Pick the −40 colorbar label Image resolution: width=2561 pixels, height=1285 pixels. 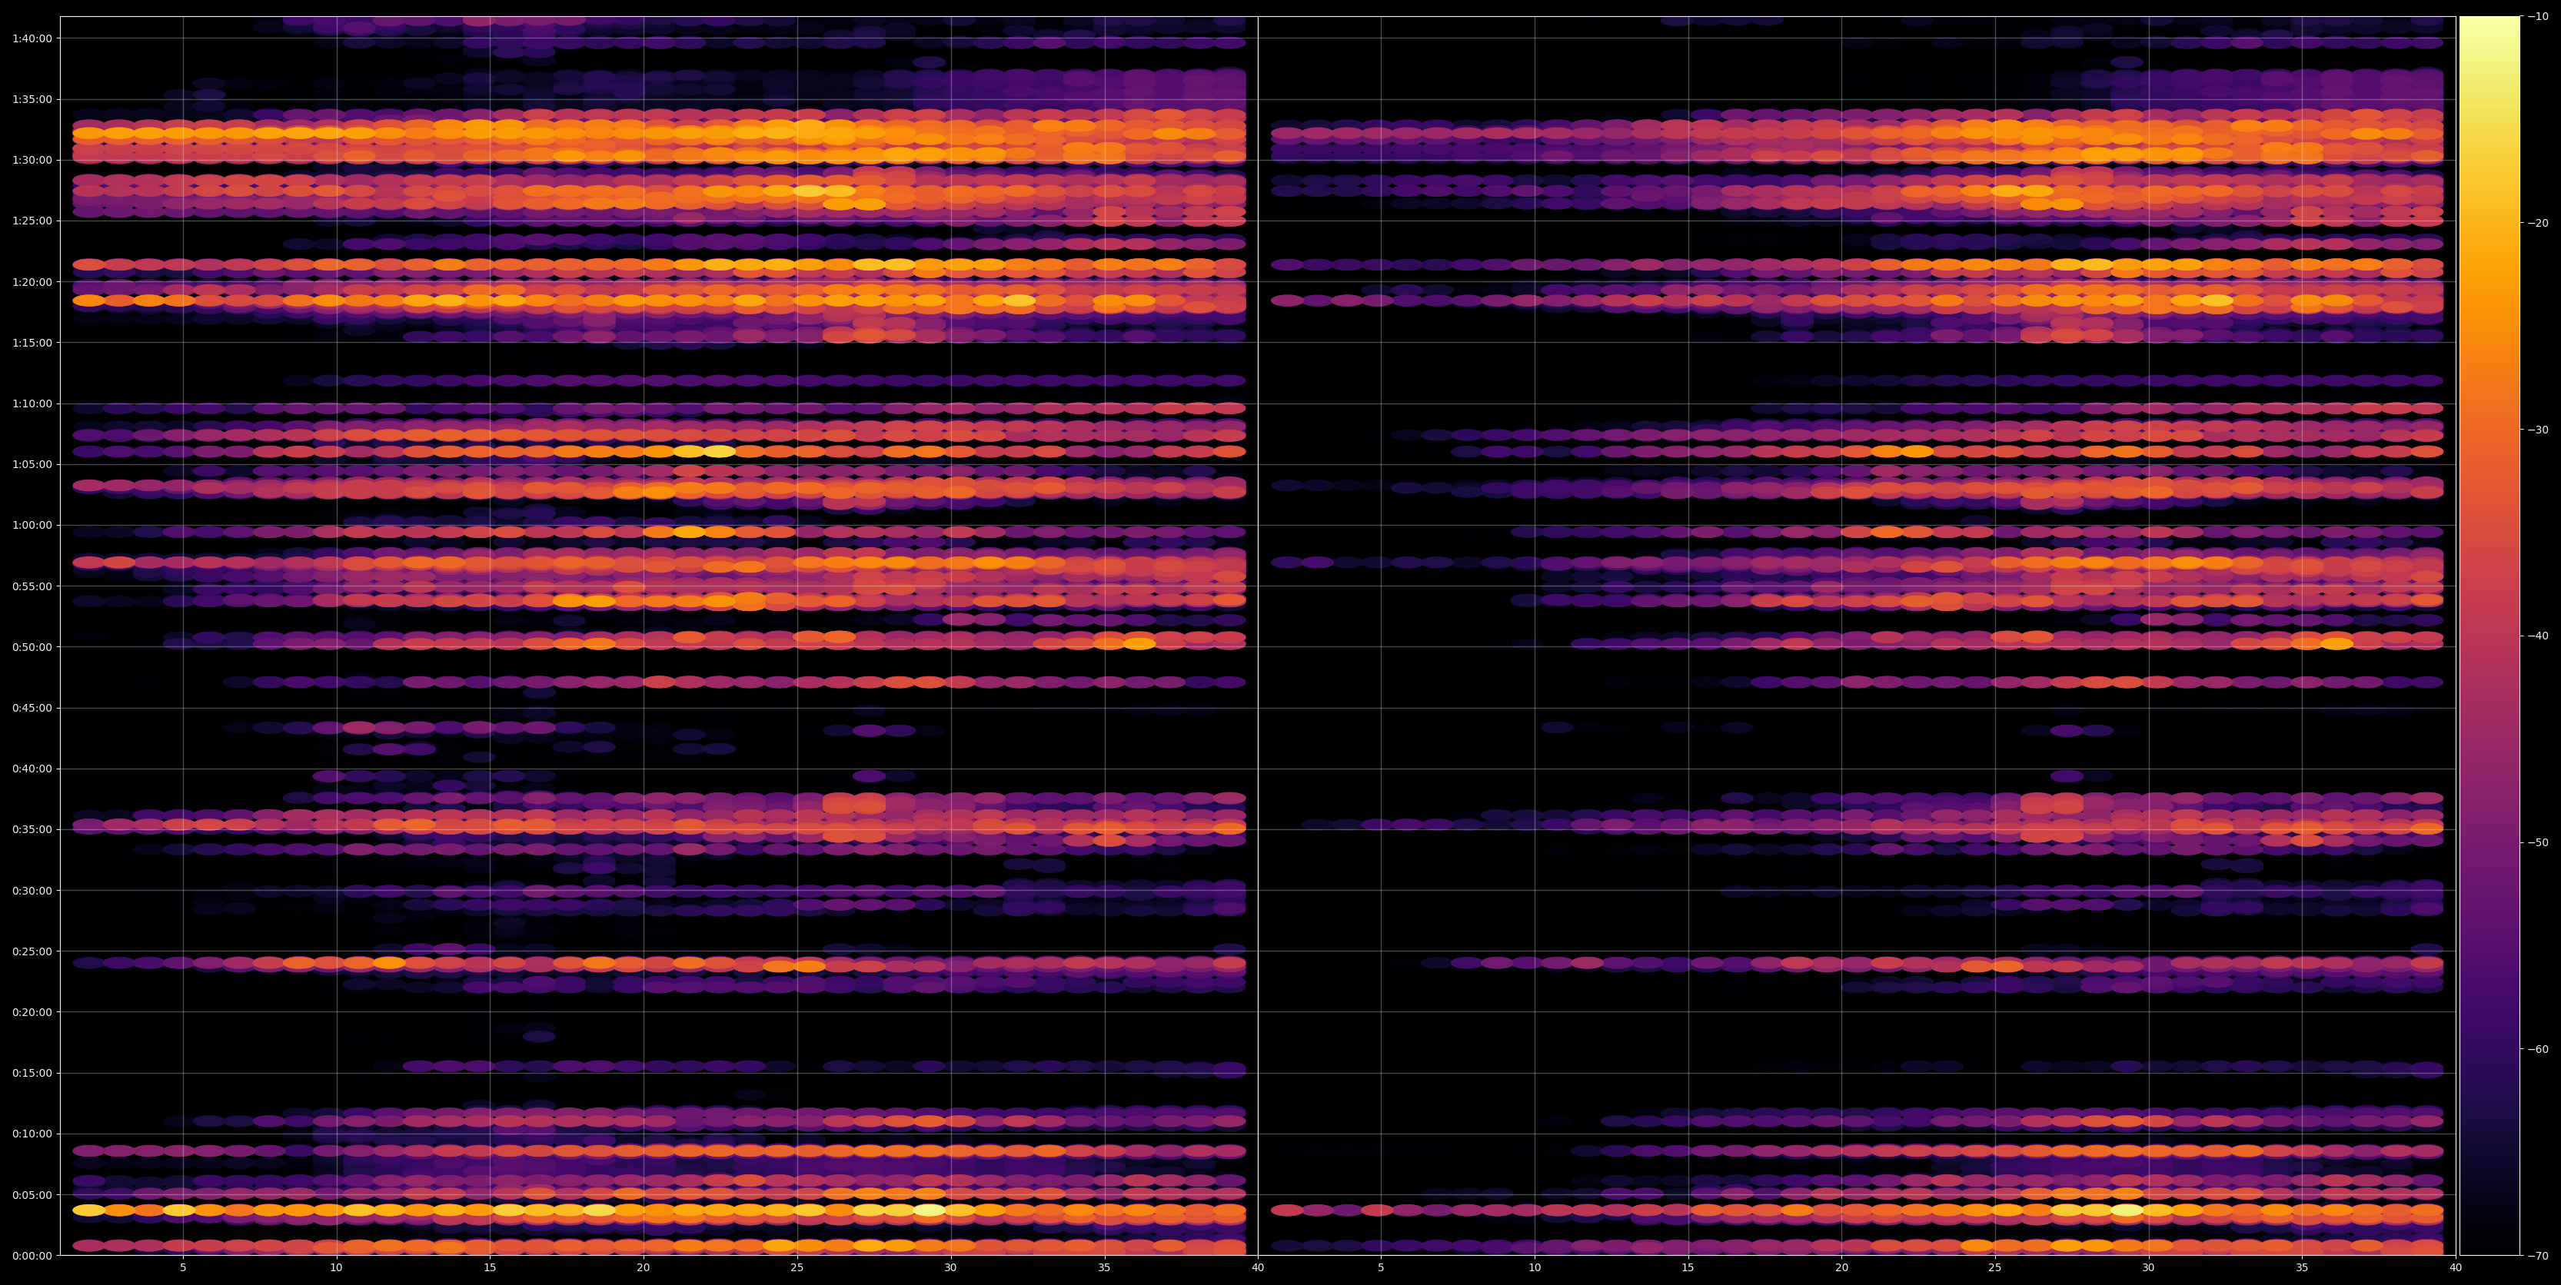[x=2538, y=636]
